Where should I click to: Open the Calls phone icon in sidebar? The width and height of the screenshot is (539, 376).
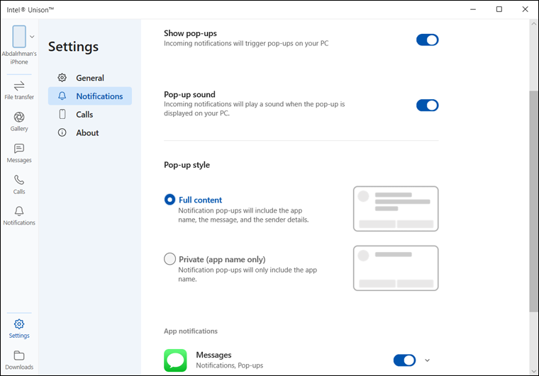[19, 183]
